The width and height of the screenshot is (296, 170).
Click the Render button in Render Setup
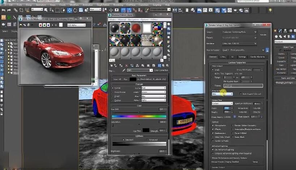pos(263,35)
